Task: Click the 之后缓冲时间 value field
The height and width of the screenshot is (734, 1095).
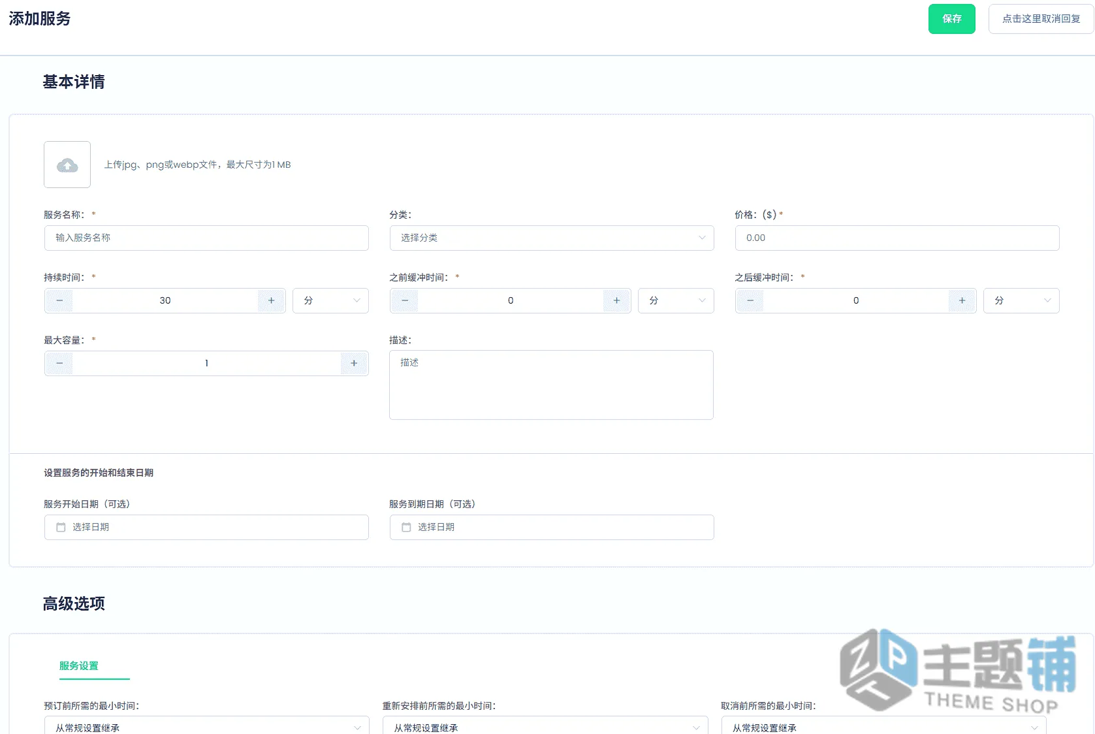Action: point(856,300)
